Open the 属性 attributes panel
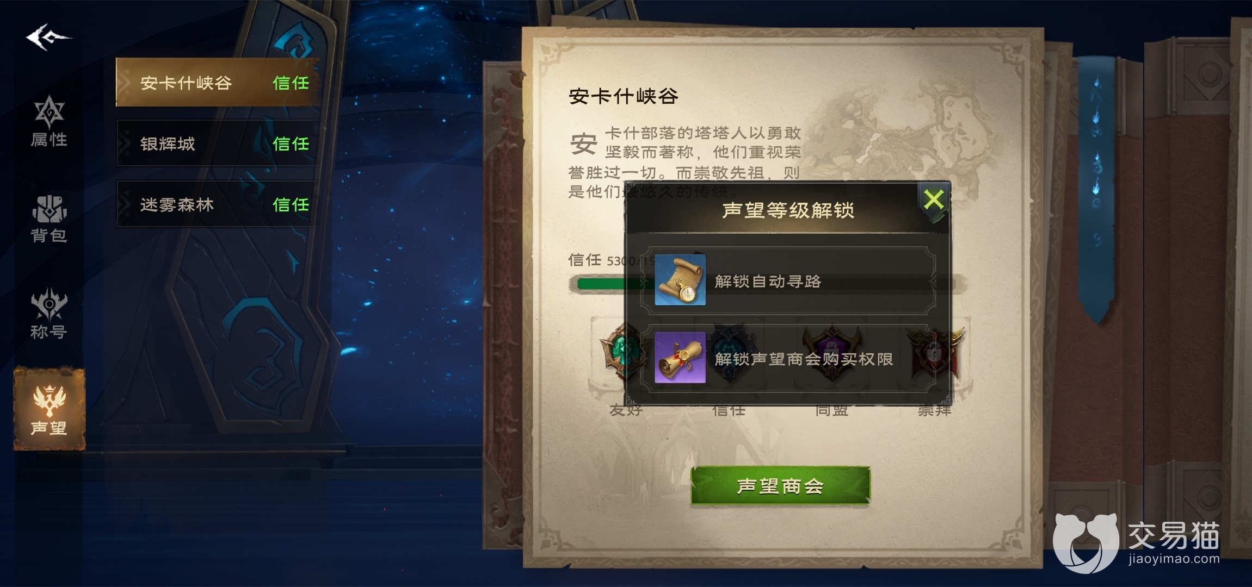The width and height of the screenshot is (1252, 587). click(49, 122)
